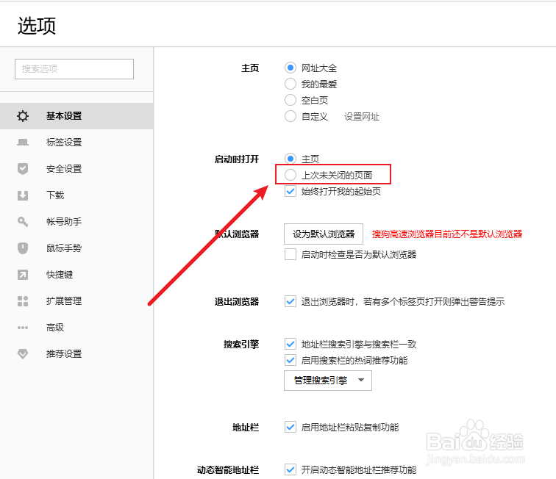
Task: Toggle 始终打开我的起始页 checkbox
Action: click(291, 191)
